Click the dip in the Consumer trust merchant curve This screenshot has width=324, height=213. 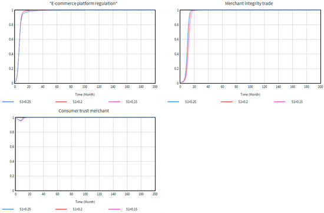tap(21, 120)
